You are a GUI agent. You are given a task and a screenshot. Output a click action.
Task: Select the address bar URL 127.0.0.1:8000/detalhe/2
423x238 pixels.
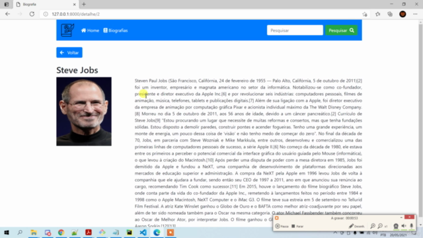point(76,14)
